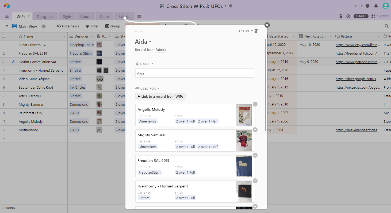The width and height of the screenshot is (391, 213).
Task: Click the Mighty Samurai record thumbnail
Action: pyautogui.click(x=244, y=141)
